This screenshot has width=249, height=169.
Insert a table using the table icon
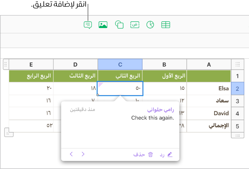(x=166, y=24)
